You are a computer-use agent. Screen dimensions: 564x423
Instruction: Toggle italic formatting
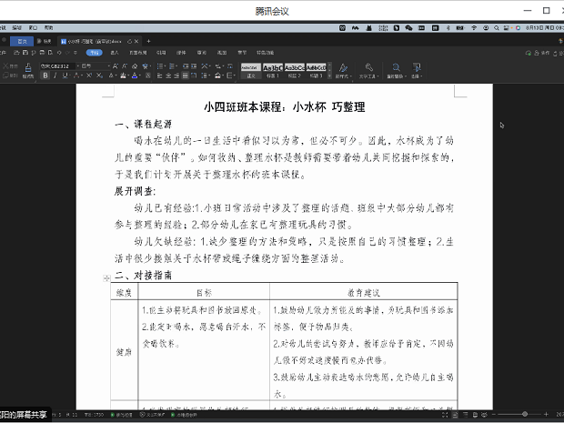pyautogui.click(x=55, y=76)
